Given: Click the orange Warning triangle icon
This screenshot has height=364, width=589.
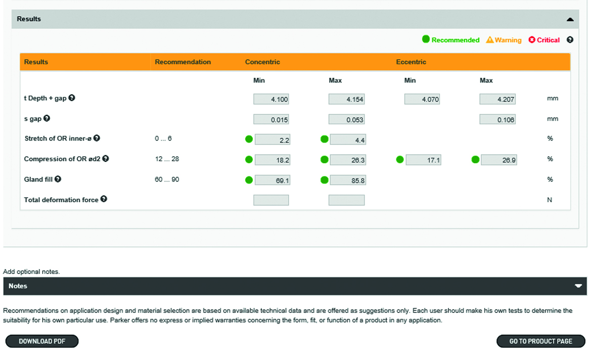Looking at the screenshot, I should 490,39.
